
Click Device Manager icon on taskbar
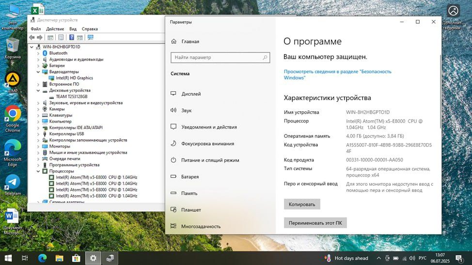click(110, 258)
